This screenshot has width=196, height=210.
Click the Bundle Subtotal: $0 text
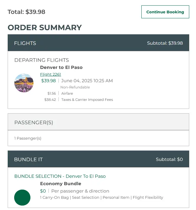coord(169,159)
